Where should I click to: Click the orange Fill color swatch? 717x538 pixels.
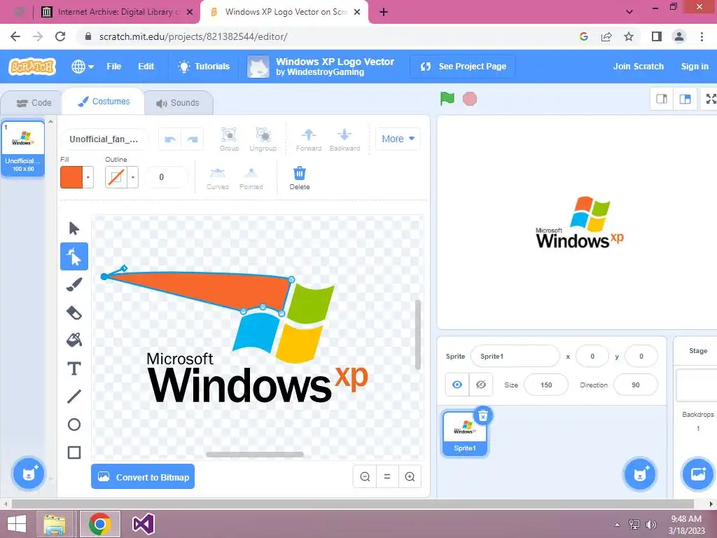tap(71, 177)
